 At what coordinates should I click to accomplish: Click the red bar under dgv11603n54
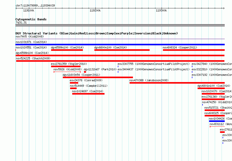point(98,77)
